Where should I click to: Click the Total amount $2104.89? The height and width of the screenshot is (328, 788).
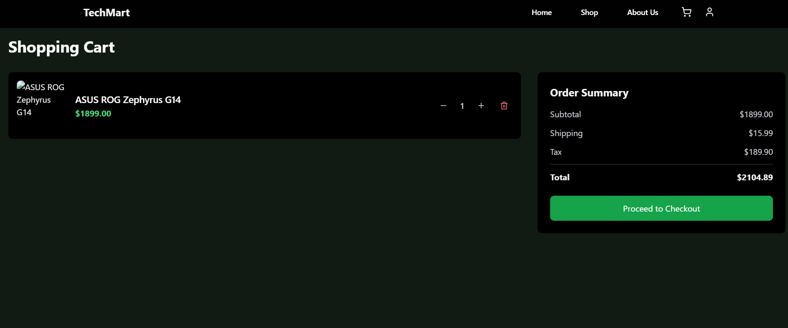pyautogui.click(x=755, y=177)
